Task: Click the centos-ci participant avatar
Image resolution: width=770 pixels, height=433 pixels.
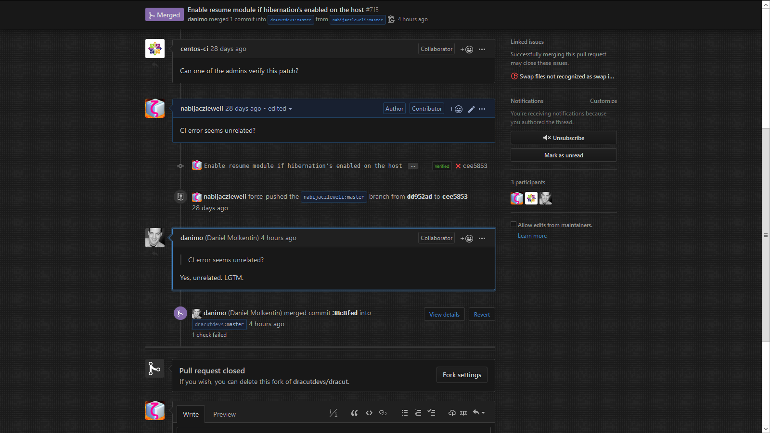Action: (531, 198)
